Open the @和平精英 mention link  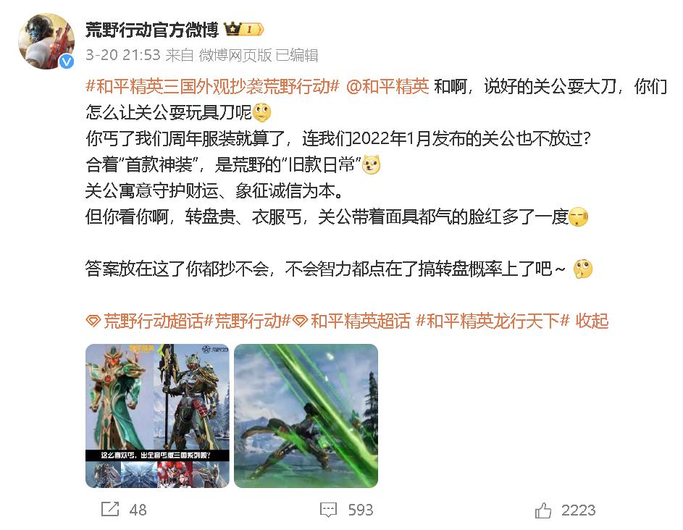pos(387,86)
